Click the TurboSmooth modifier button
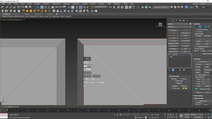 (185, 41)
